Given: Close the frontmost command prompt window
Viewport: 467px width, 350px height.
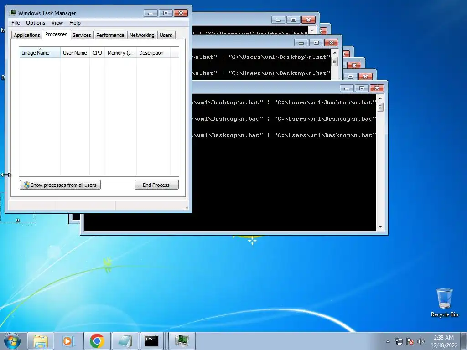Looking at the screenshot, I should point(377,88).
